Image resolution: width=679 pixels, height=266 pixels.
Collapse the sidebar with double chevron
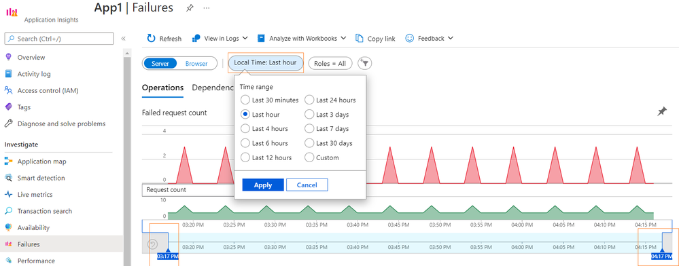(x=123, y=39)
